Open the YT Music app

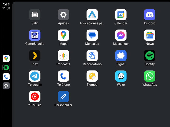pyautogui.click(x=35, y=96)
